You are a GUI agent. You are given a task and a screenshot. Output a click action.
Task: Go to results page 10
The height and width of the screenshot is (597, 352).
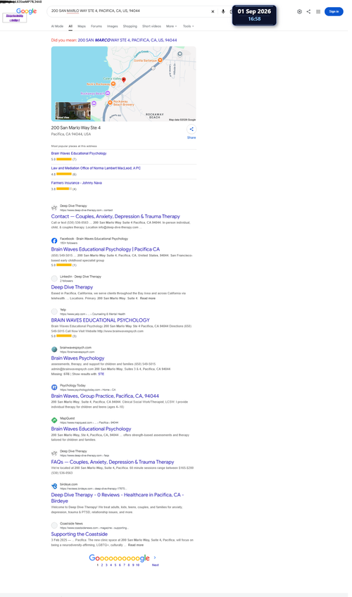(x=138, y=565)
